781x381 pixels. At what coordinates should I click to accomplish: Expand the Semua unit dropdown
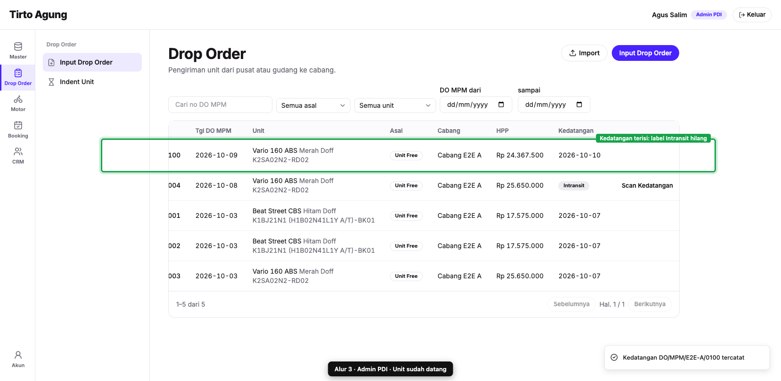coord(395,105)
